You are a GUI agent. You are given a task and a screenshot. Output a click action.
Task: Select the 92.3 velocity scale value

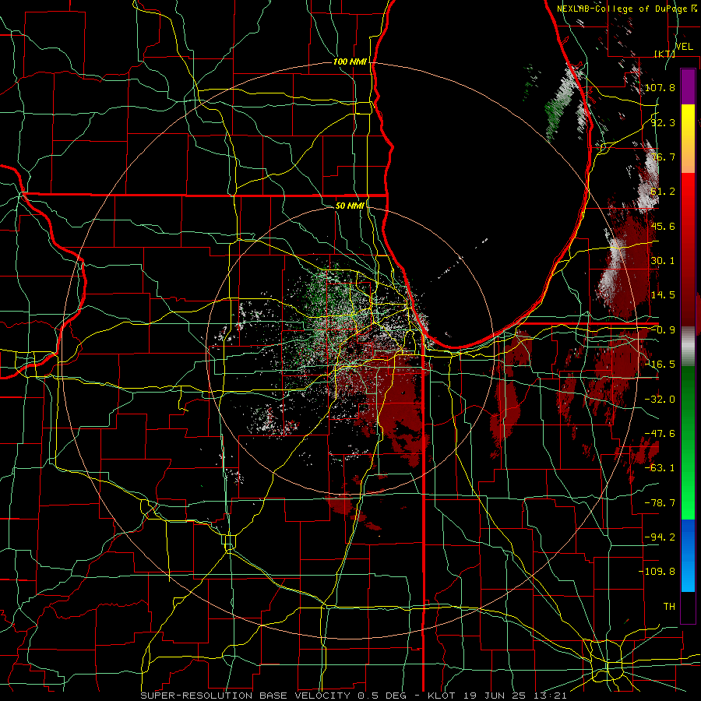[663, 122]
